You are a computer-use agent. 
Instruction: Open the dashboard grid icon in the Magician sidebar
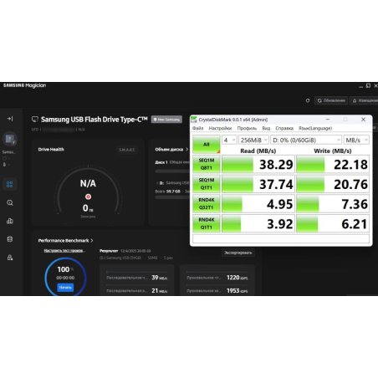(10, 184)
